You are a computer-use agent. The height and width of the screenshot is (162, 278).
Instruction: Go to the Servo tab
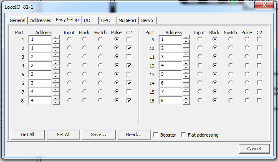coord(147,20)
